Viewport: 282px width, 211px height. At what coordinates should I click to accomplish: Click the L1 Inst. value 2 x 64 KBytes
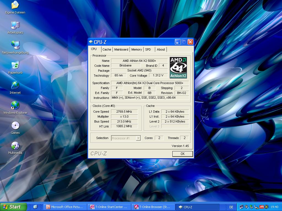[x=175, y=116]
